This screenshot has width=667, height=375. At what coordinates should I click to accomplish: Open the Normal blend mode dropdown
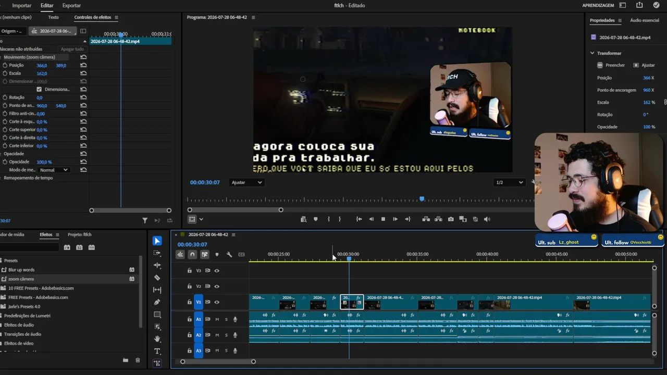(x=54, y=170)
